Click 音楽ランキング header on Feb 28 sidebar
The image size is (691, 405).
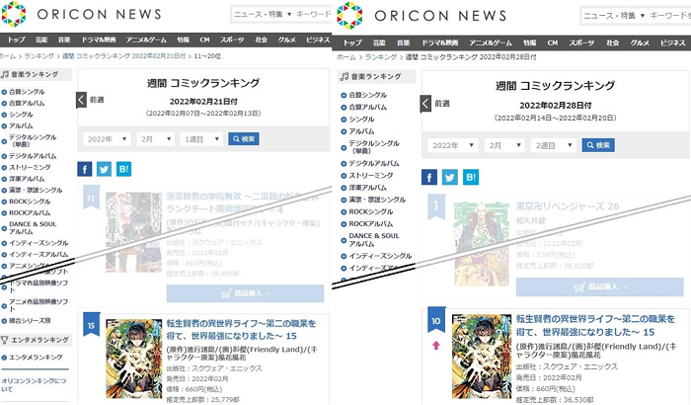tap(376, 76)
